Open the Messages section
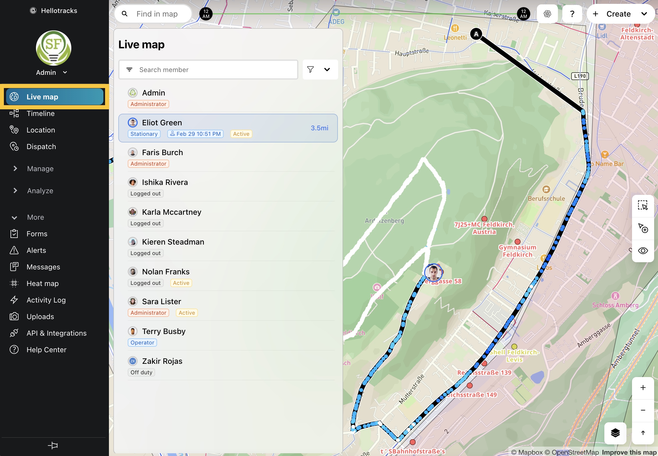The image size is (658, 456). point(43,267)
